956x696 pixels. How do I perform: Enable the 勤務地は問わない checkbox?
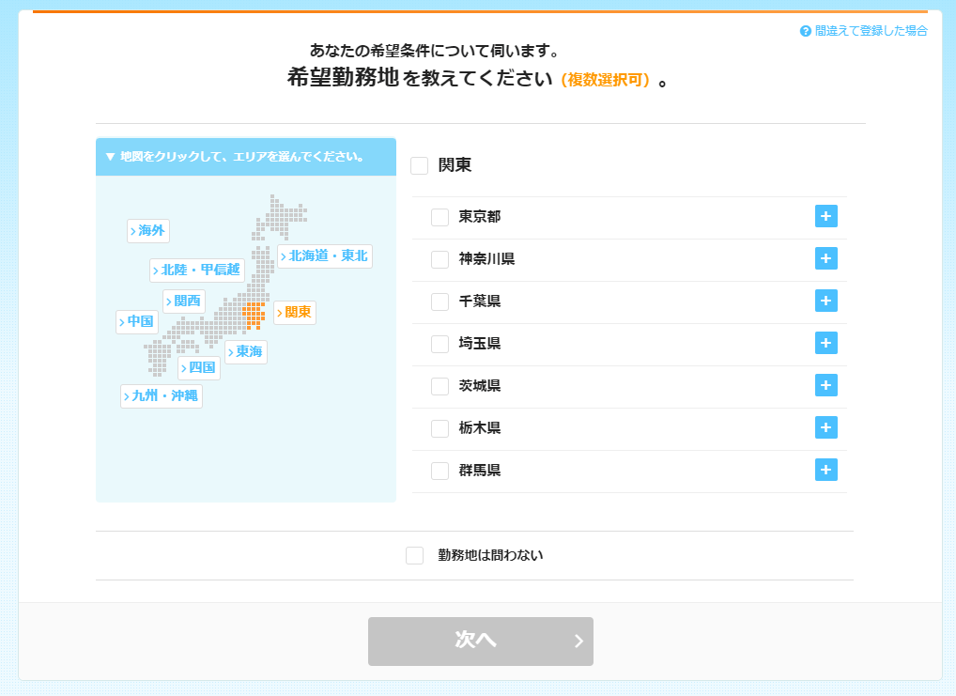[414, 555]
